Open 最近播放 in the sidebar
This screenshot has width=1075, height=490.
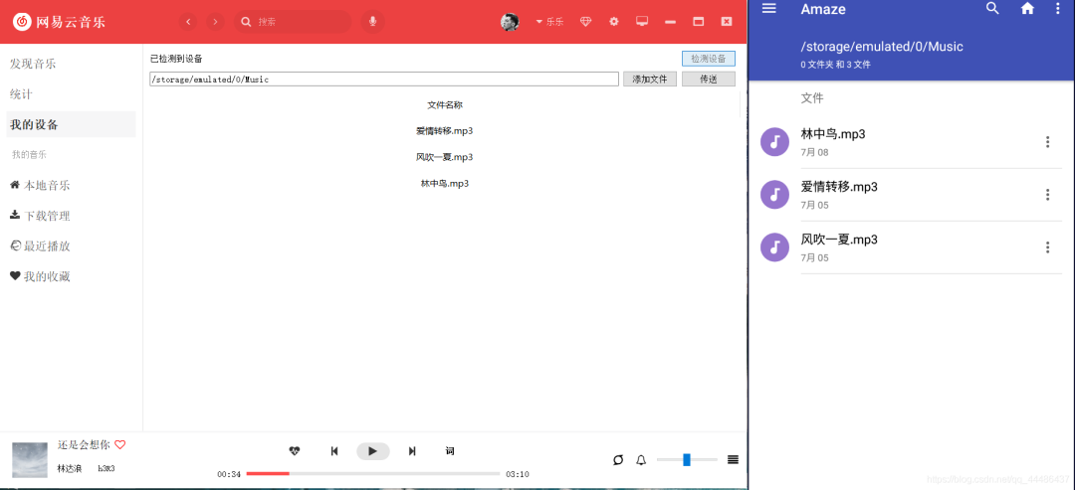point(41,246)
